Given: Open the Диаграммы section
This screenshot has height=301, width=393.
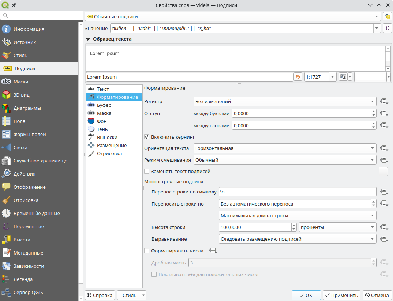Looking at the screenshot, I should click(x=40, y=108).
